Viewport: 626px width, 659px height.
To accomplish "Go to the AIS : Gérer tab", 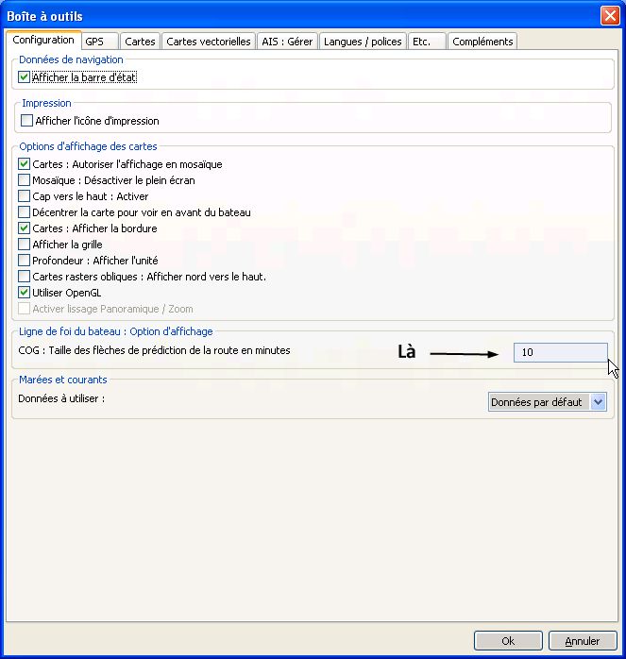I will click(x=286, y=42).
